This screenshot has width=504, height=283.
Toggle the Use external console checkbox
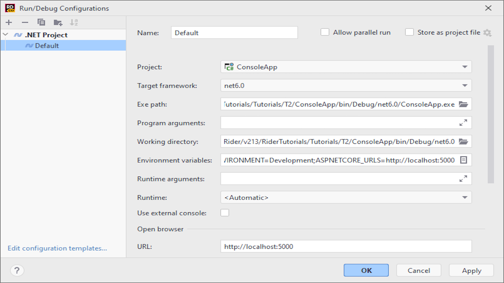point(225,213)
